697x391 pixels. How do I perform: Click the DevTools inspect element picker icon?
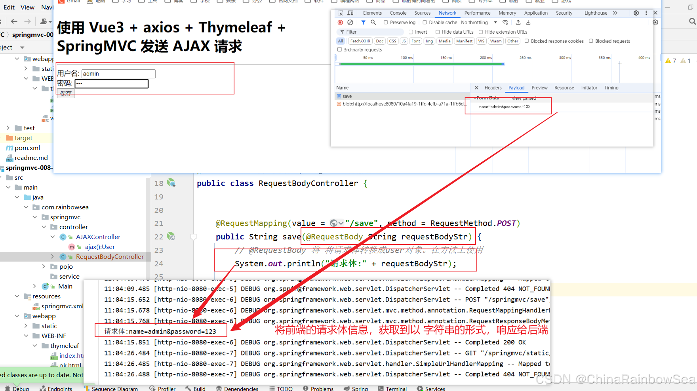click(340, 13)
